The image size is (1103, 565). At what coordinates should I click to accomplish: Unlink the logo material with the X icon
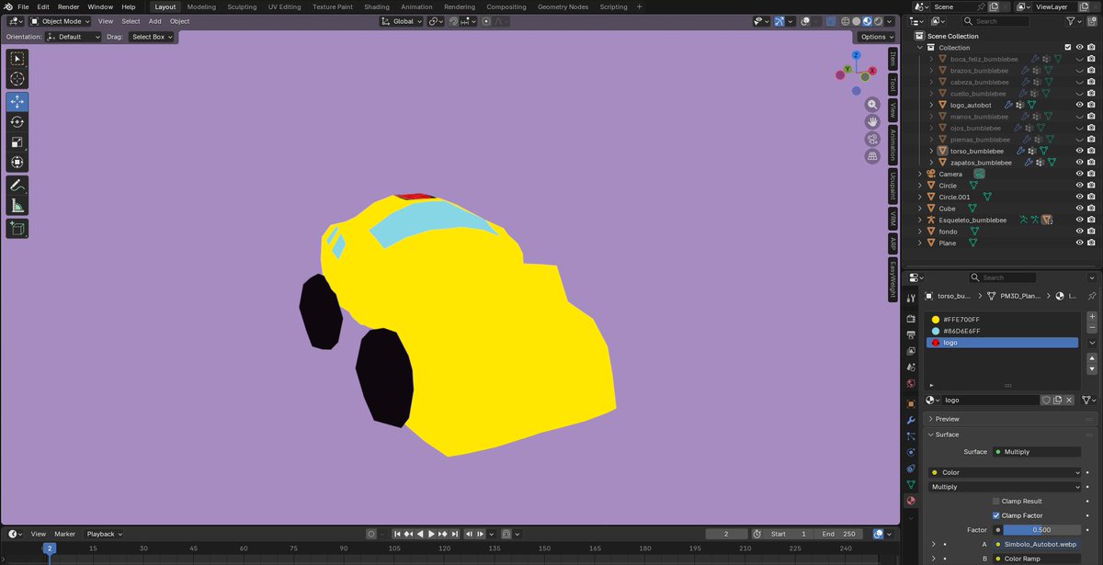[x=1069, y=401]
